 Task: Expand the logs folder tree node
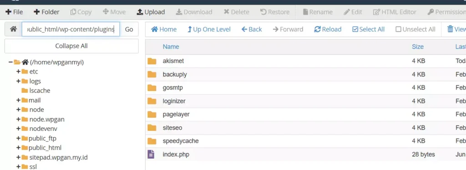[x=18, y=81]
